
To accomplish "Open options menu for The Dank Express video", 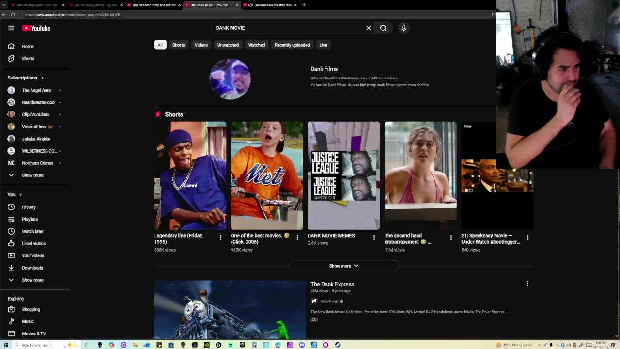I will pyautogui.click(x=527, y=283).
